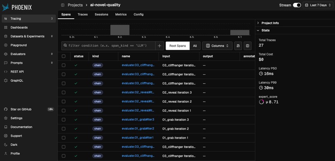This screenshot has height=161, width=335.
Task: Click the Documentation book icon
Action: 6,127
